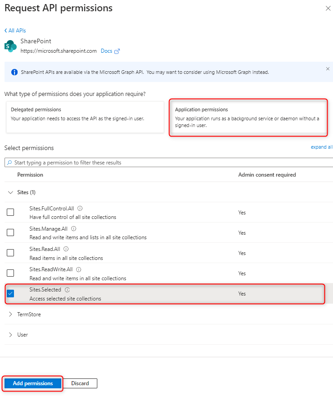Click the User group label
This screenshot has width=333, height=396.
[x=23, y=335]
